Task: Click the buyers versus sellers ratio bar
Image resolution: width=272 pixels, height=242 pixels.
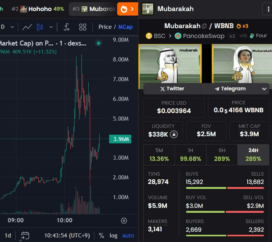Action: coord(225,236)
